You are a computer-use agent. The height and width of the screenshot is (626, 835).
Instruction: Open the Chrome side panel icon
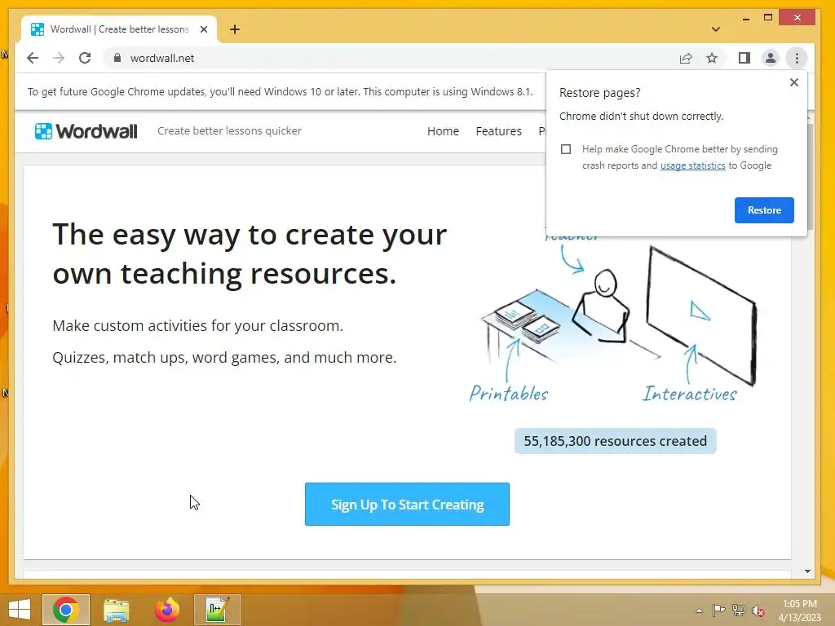(x=744, y=58)
